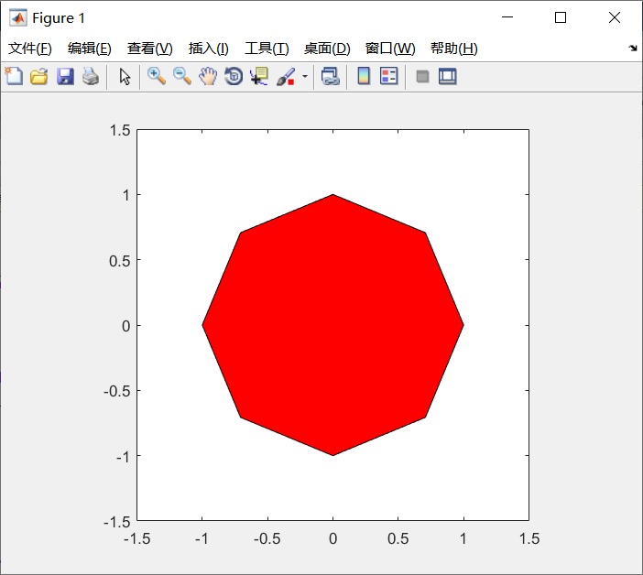Open file using the folder icon
The height and width of the screenshot is (575, 643).
pos(39,76)
